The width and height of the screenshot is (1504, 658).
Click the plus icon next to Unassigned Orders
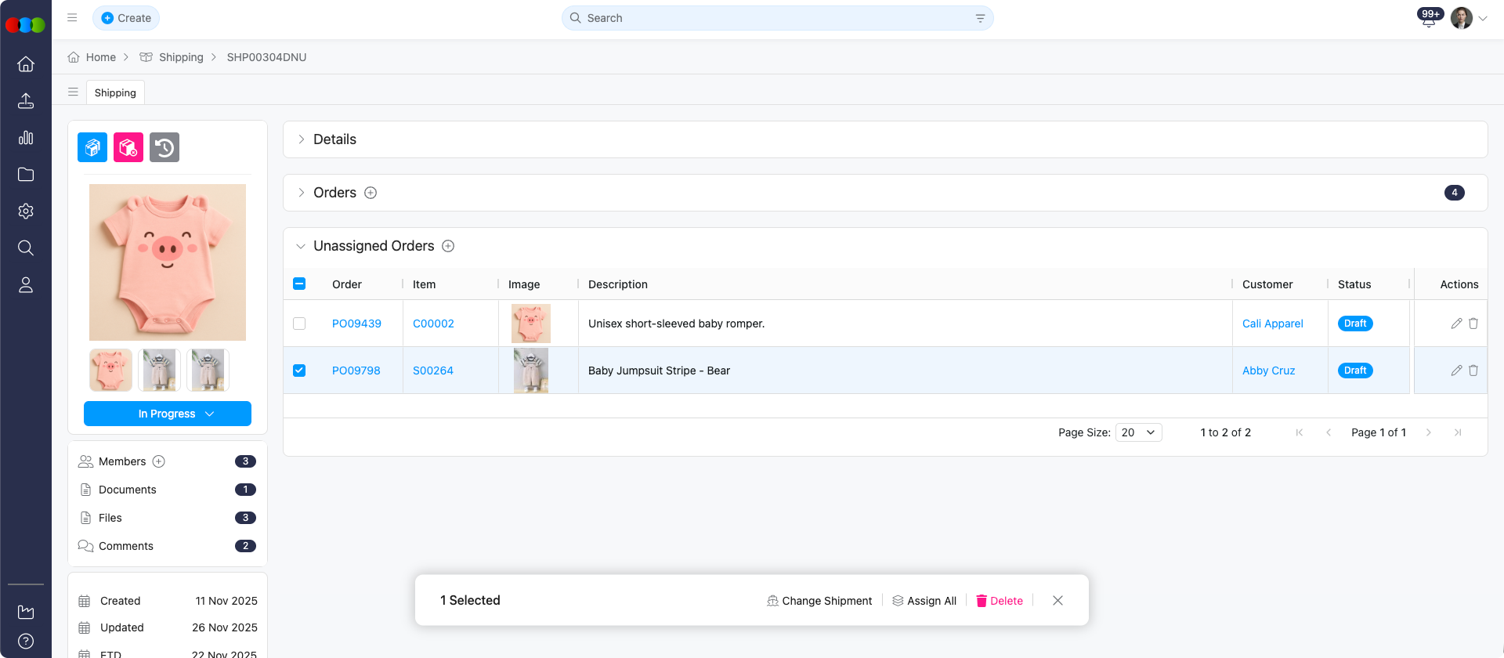pos(448,246)
